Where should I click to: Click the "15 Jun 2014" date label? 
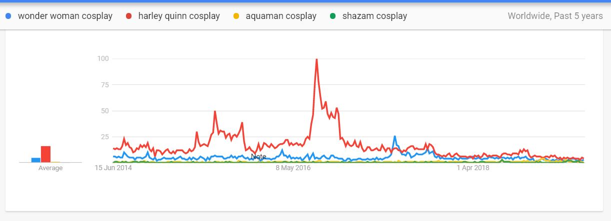tap(113, 168)
